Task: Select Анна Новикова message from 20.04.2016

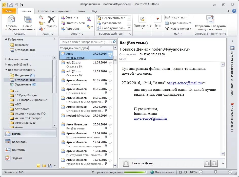Action: [86, 126]
